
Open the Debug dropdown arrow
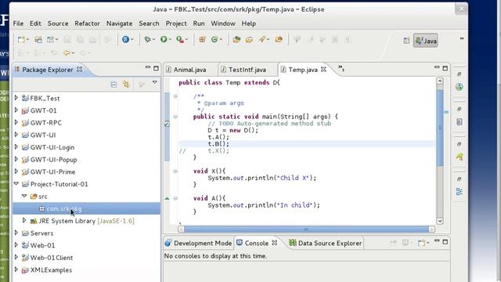tap(153, 40)
